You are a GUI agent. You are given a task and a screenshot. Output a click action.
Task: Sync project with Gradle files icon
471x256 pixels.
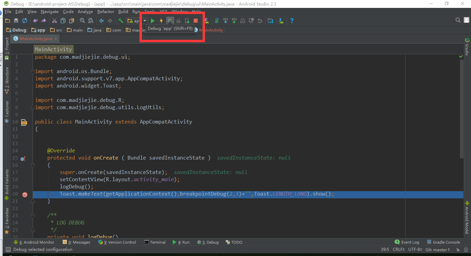tap(217, 21)
